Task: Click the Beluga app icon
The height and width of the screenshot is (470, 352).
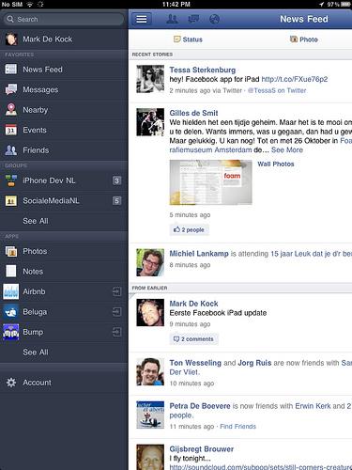Action: pos(11,312)
